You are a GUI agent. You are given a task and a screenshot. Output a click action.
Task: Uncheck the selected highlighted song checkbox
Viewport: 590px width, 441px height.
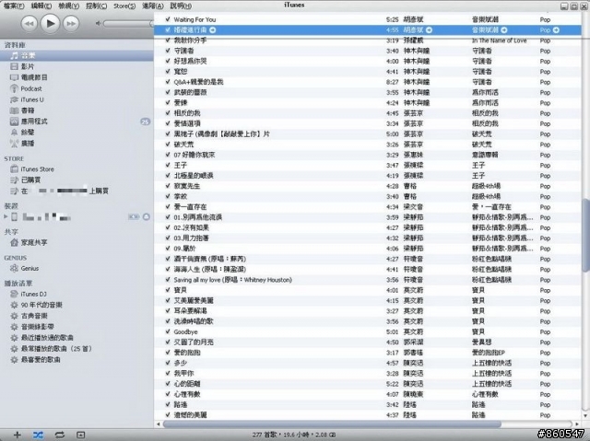168,29
